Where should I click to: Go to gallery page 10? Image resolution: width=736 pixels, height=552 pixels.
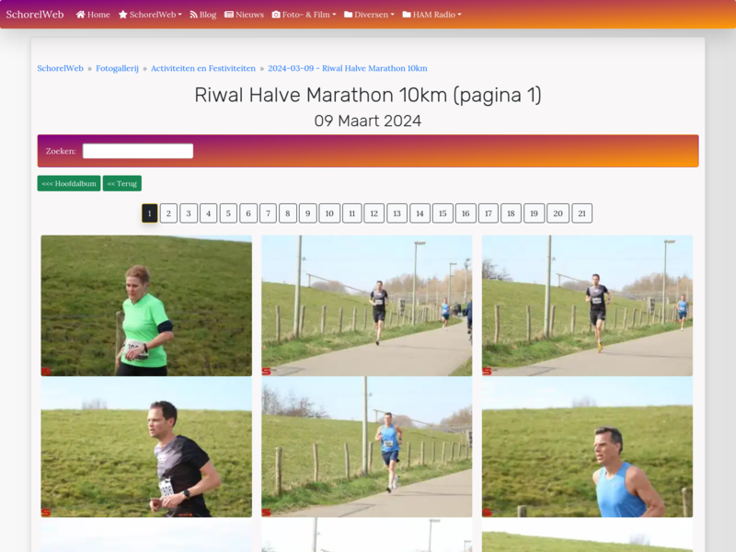click(x=329, y=213)
